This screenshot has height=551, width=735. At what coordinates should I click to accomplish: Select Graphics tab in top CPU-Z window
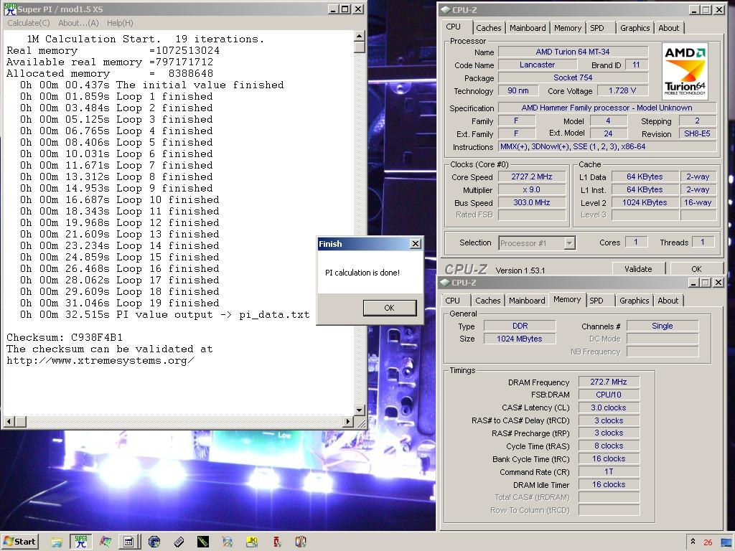pos(635,28)
